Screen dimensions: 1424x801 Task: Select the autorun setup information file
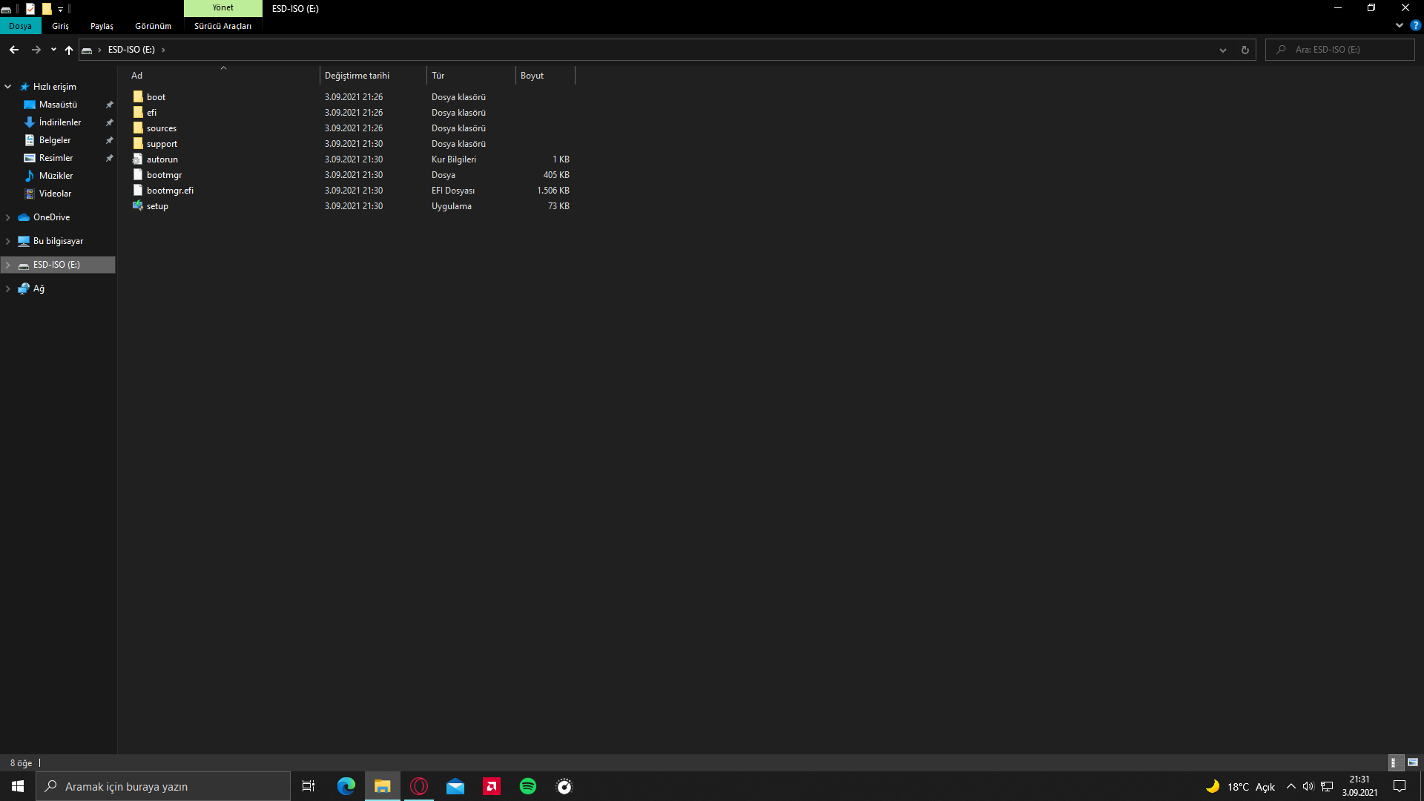[x=162, y=159]
